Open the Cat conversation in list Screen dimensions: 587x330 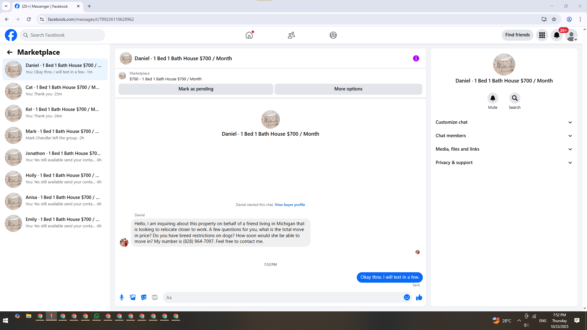point(55,91)
